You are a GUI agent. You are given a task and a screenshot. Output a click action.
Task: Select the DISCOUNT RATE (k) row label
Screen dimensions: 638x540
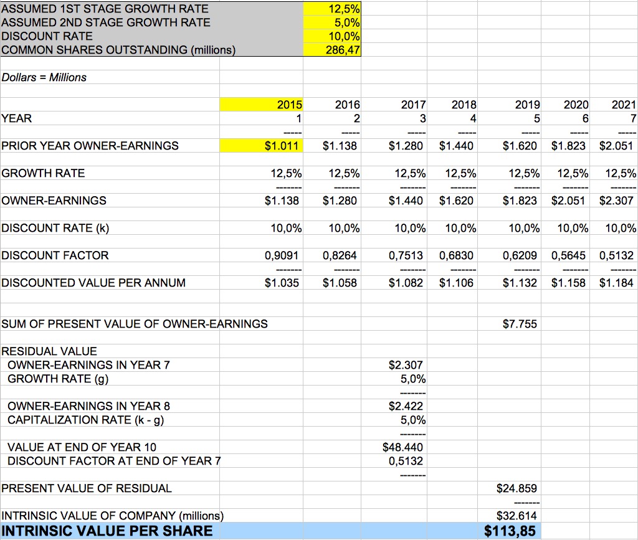click(x=55, y=228)
